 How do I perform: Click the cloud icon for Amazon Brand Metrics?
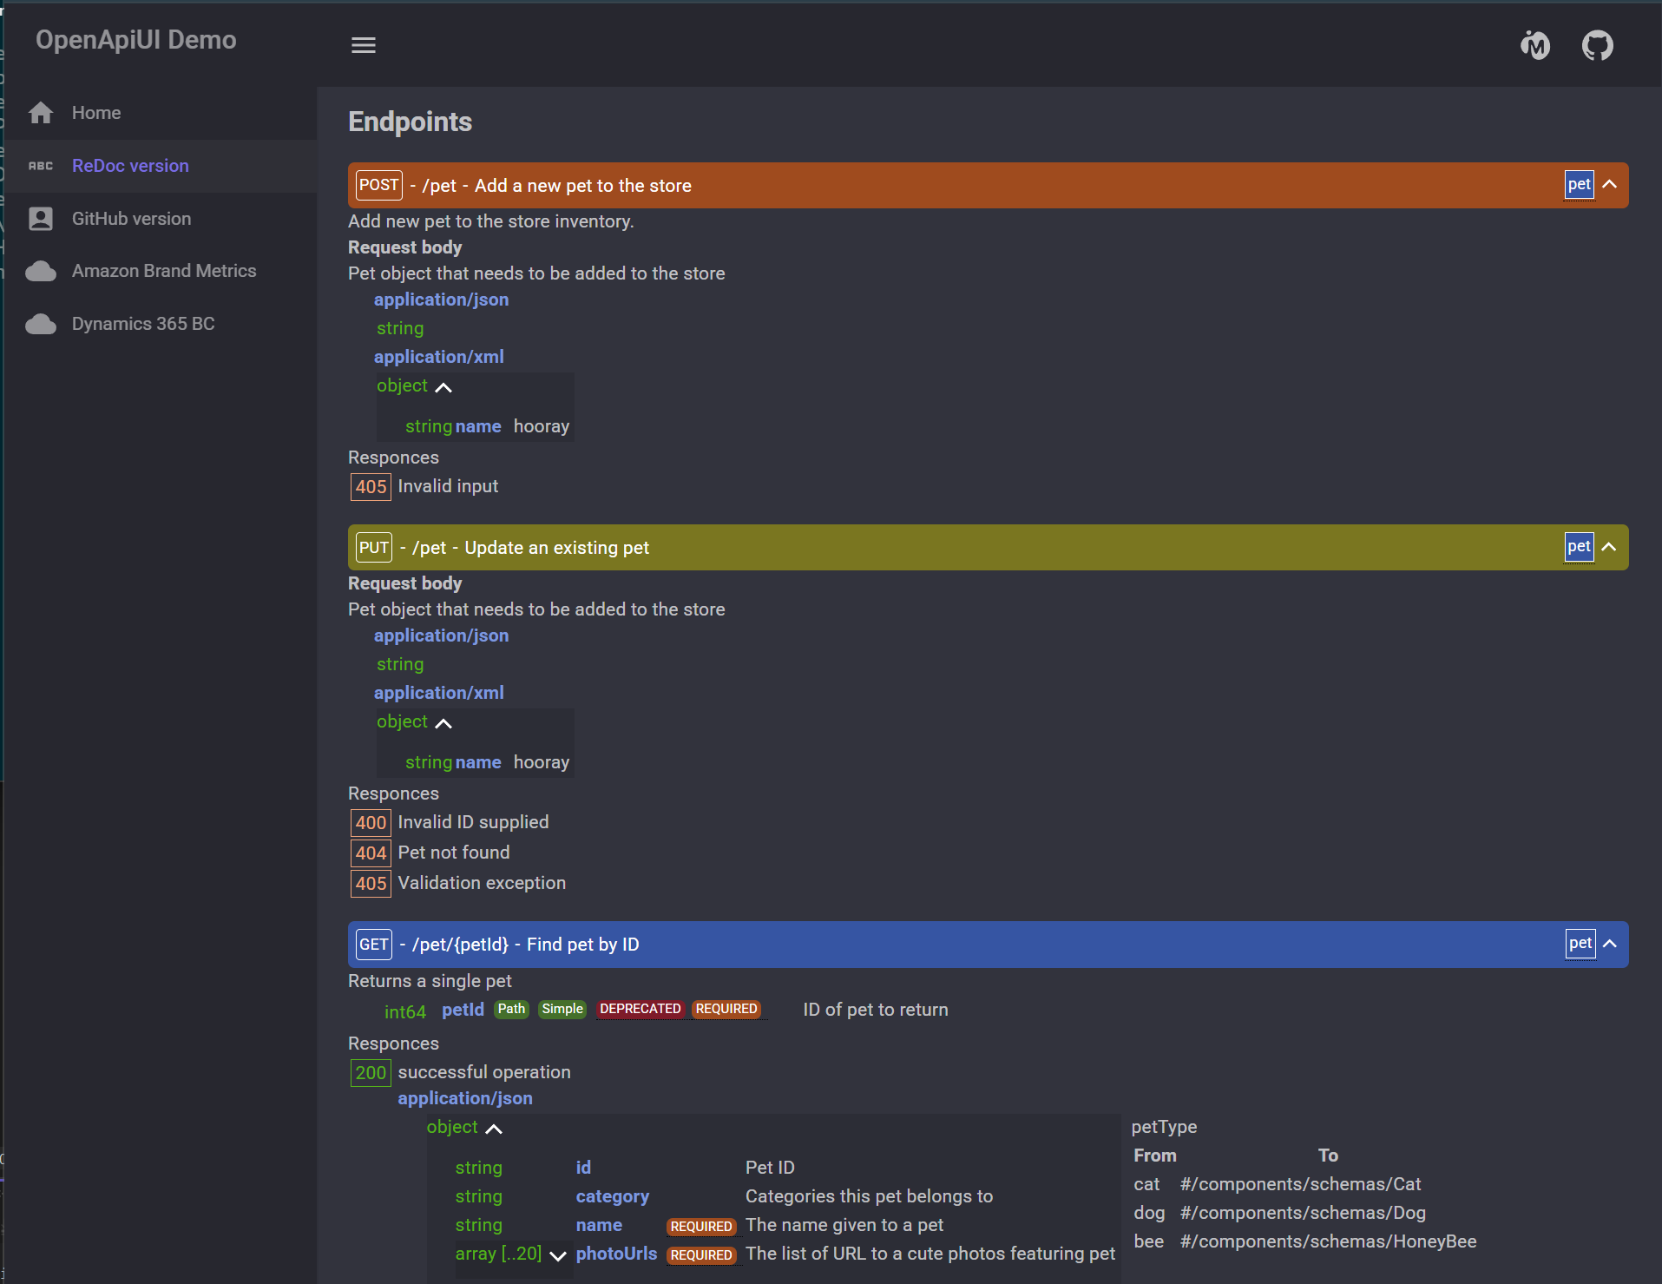point(41,272)
